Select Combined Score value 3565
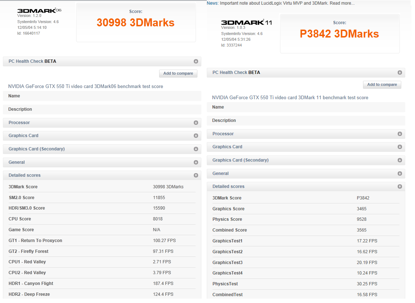Image resolution: width=415 pixels, height=303 pixels. [362, 230]
